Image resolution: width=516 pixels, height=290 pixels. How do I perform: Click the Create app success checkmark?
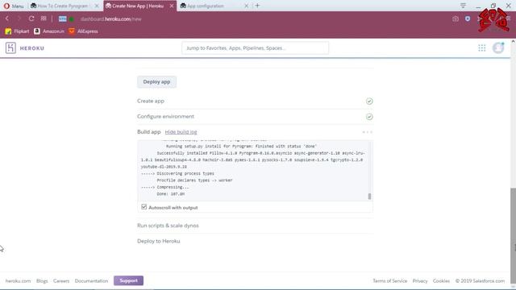(369, 101)
